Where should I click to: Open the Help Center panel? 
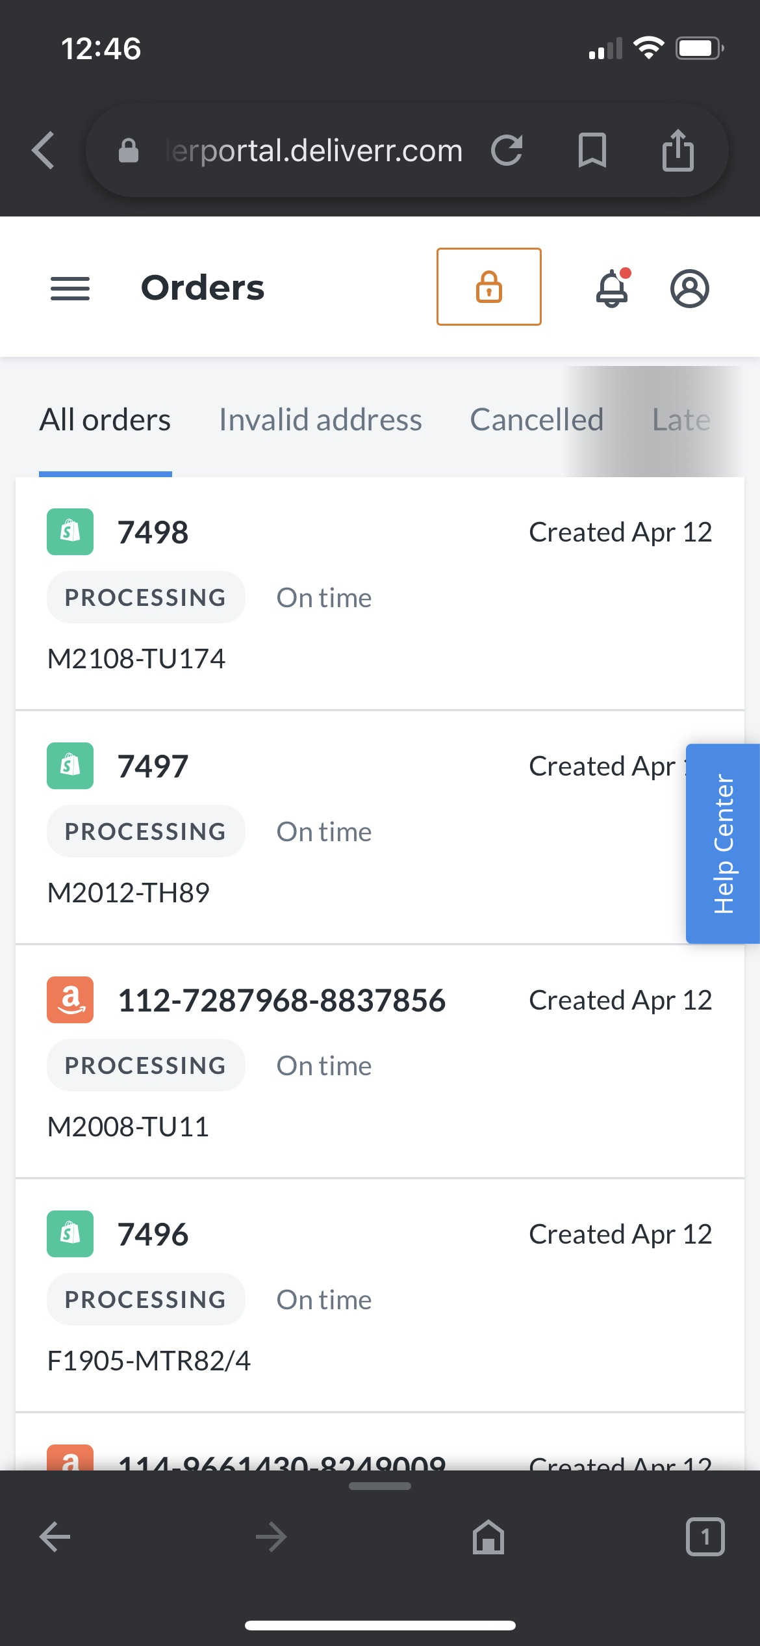[x=722, y=843]
